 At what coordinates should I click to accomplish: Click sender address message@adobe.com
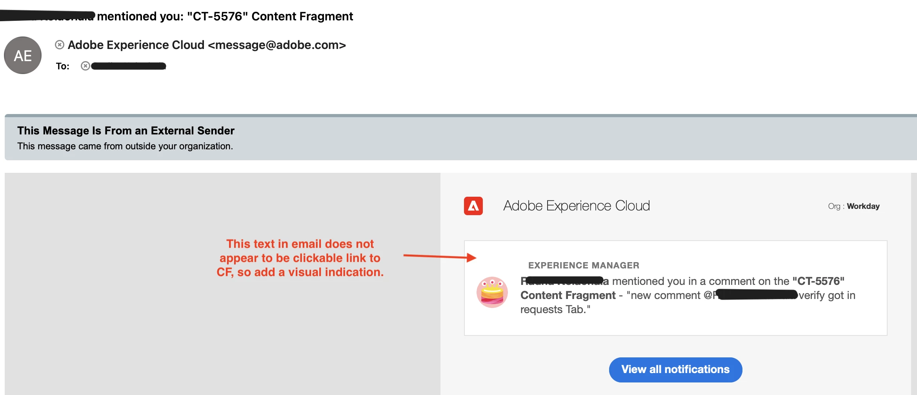click(277, 45)
